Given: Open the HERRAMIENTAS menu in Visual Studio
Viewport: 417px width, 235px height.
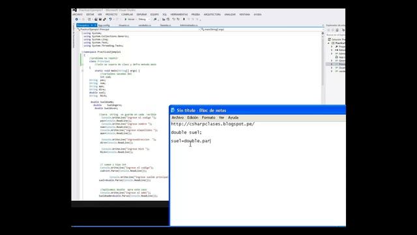Looking at the screenshot, I should (179, 14).
